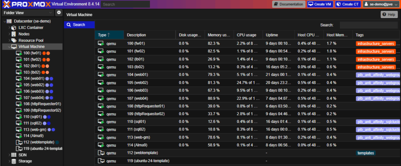Click template icon for 119 ubuntu-24-template in tree

pyautogui.click(x=19, y=148)
